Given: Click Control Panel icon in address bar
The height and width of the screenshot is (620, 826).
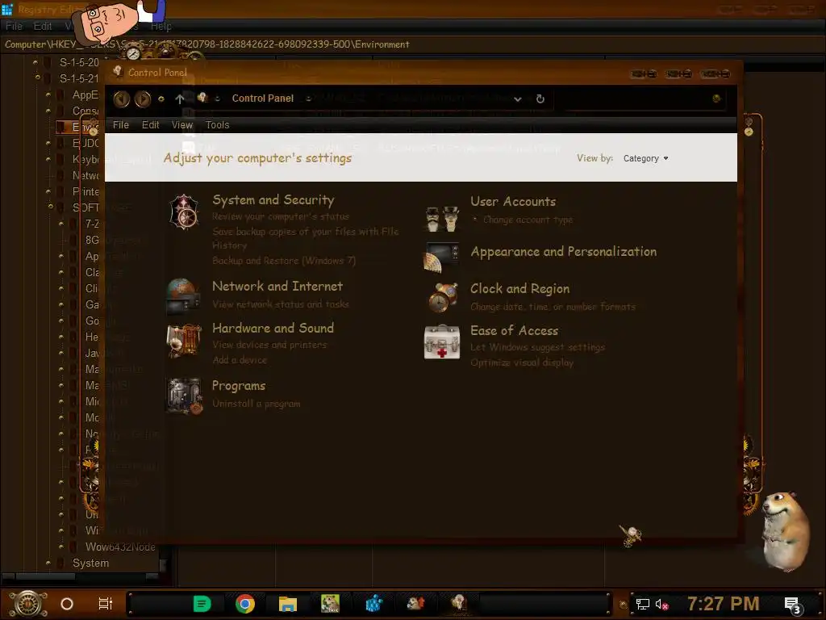Looking at the screenshot, I should coord(202,98).
